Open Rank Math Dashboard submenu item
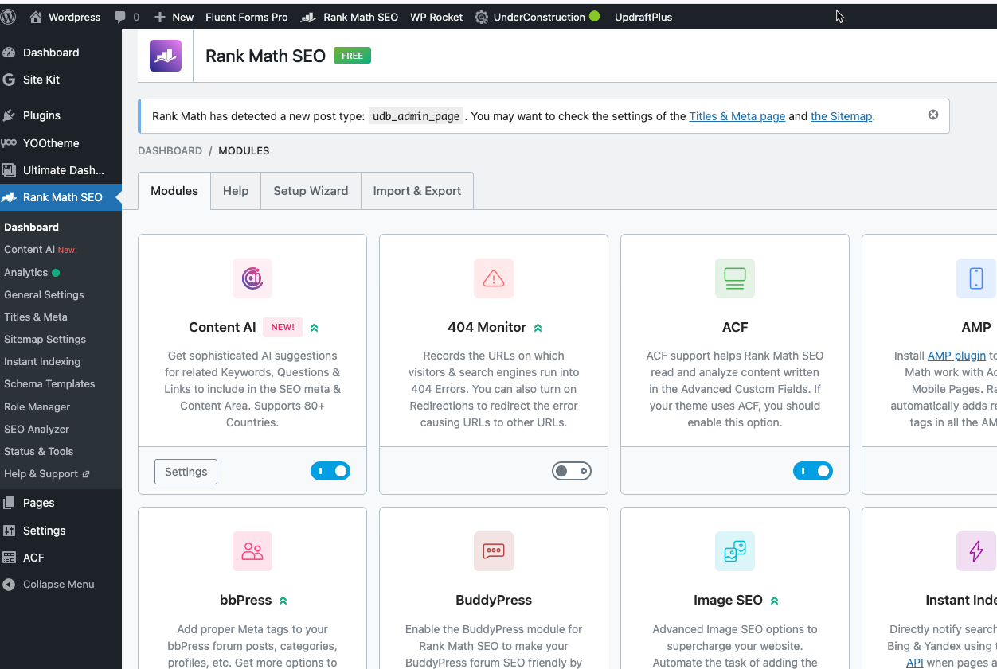The width and height of the screenshot is (997, 669). (32, 227)
